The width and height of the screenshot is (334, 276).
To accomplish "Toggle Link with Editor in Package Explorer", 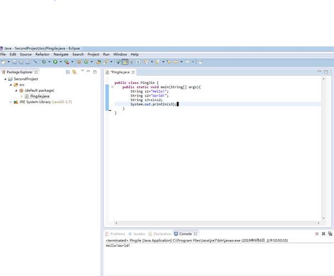I will pyautogui.click(x=74, y=72).
